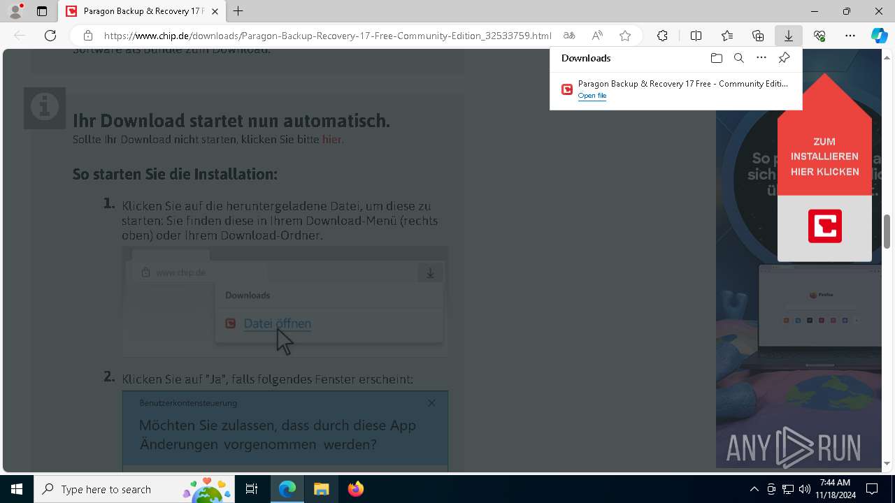Image resolution: width=895 pixels, height=503 pixels.
Task: Add this page to favorites star
Action: pyautogui.click(x=625, y=36)
